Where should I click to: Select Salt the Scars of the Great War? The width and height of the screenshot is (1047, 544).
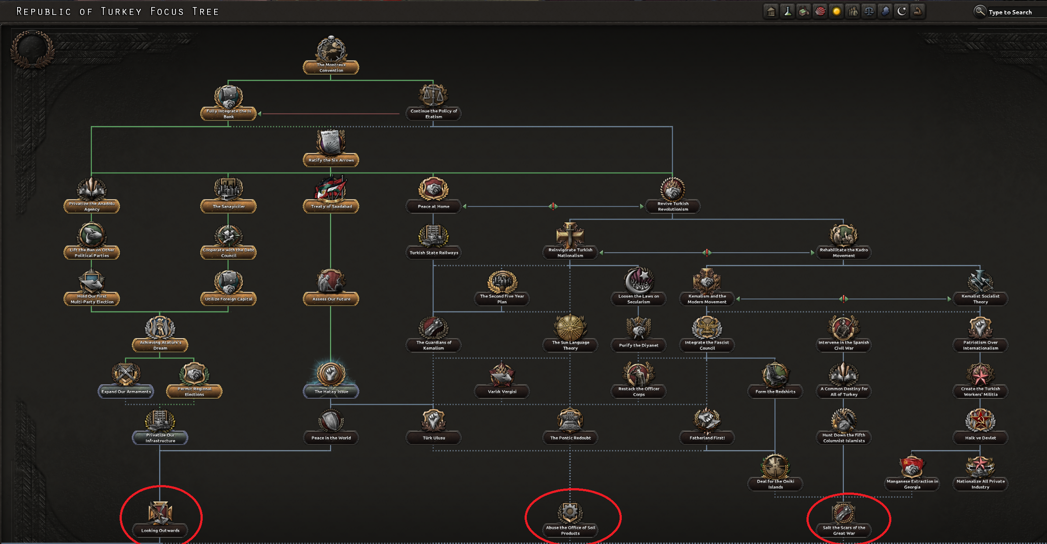point(843,518)
